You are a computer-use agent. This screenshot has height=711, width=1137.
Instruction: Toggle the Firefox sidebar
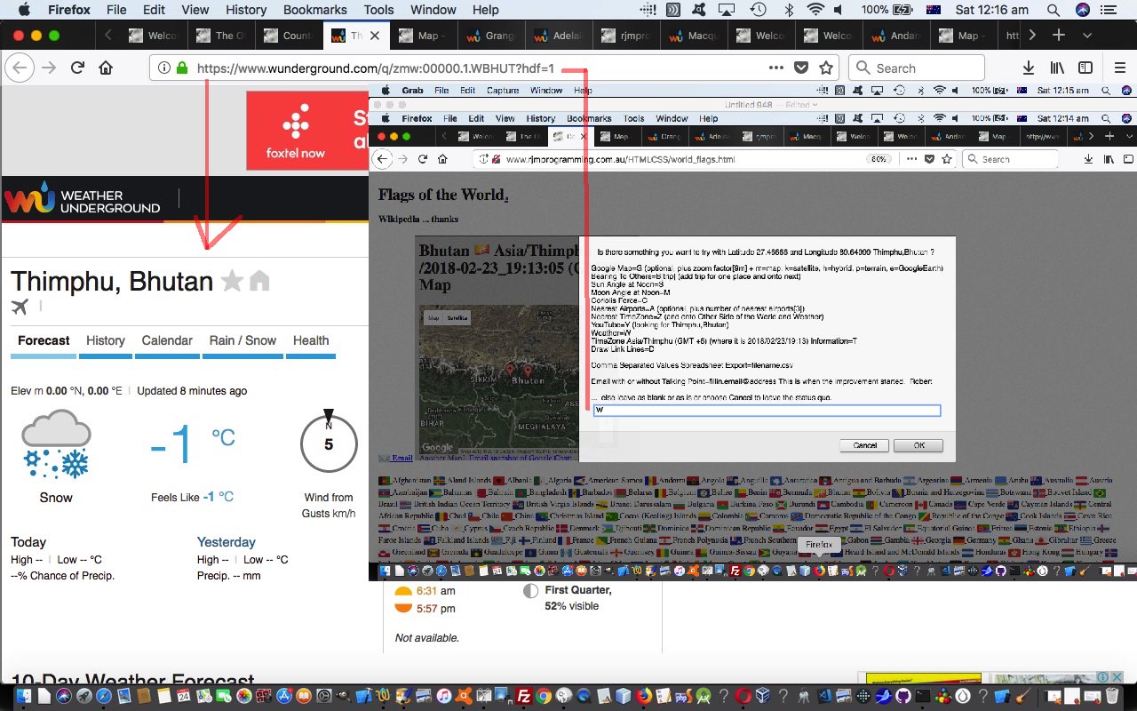coord(1085,68)
